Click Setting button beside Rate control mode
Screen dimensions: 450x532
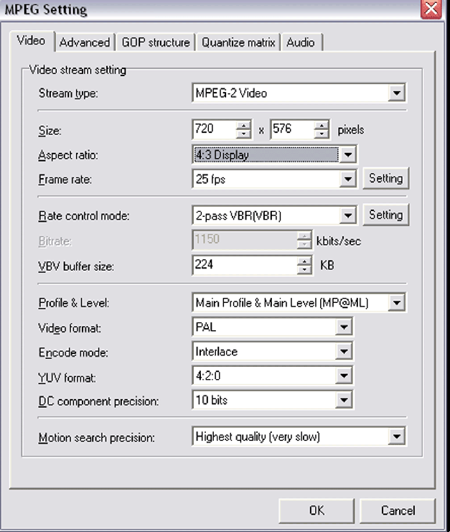pos(385,215)
